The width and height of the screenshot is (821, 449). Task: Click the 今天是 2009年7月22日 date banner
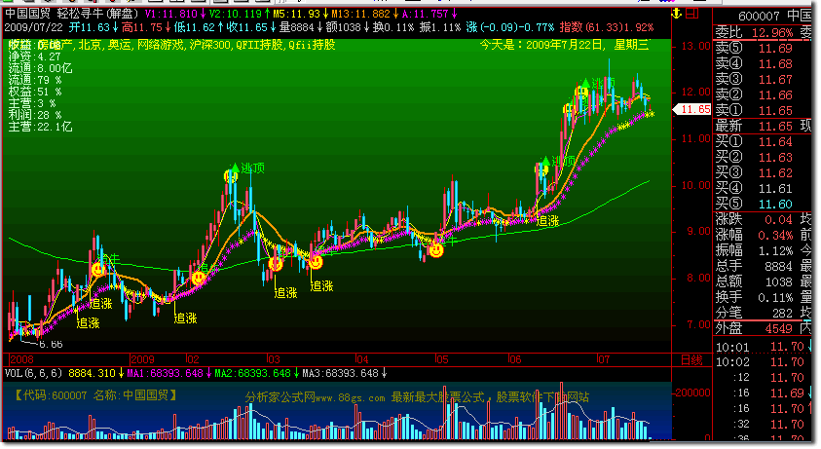click(x=565, y=45)
